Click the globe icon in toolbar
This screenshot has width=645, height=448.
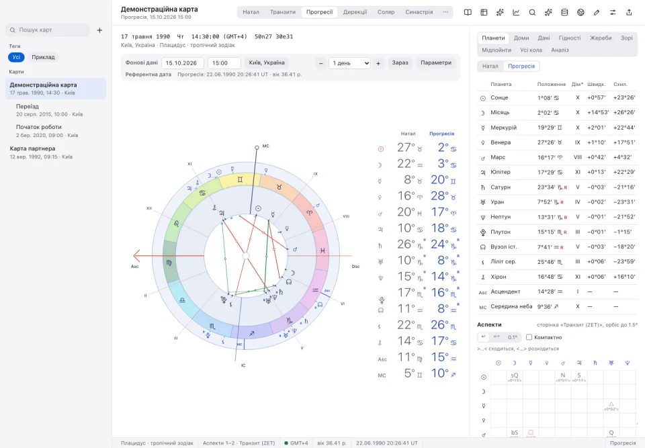coord(580,12)
